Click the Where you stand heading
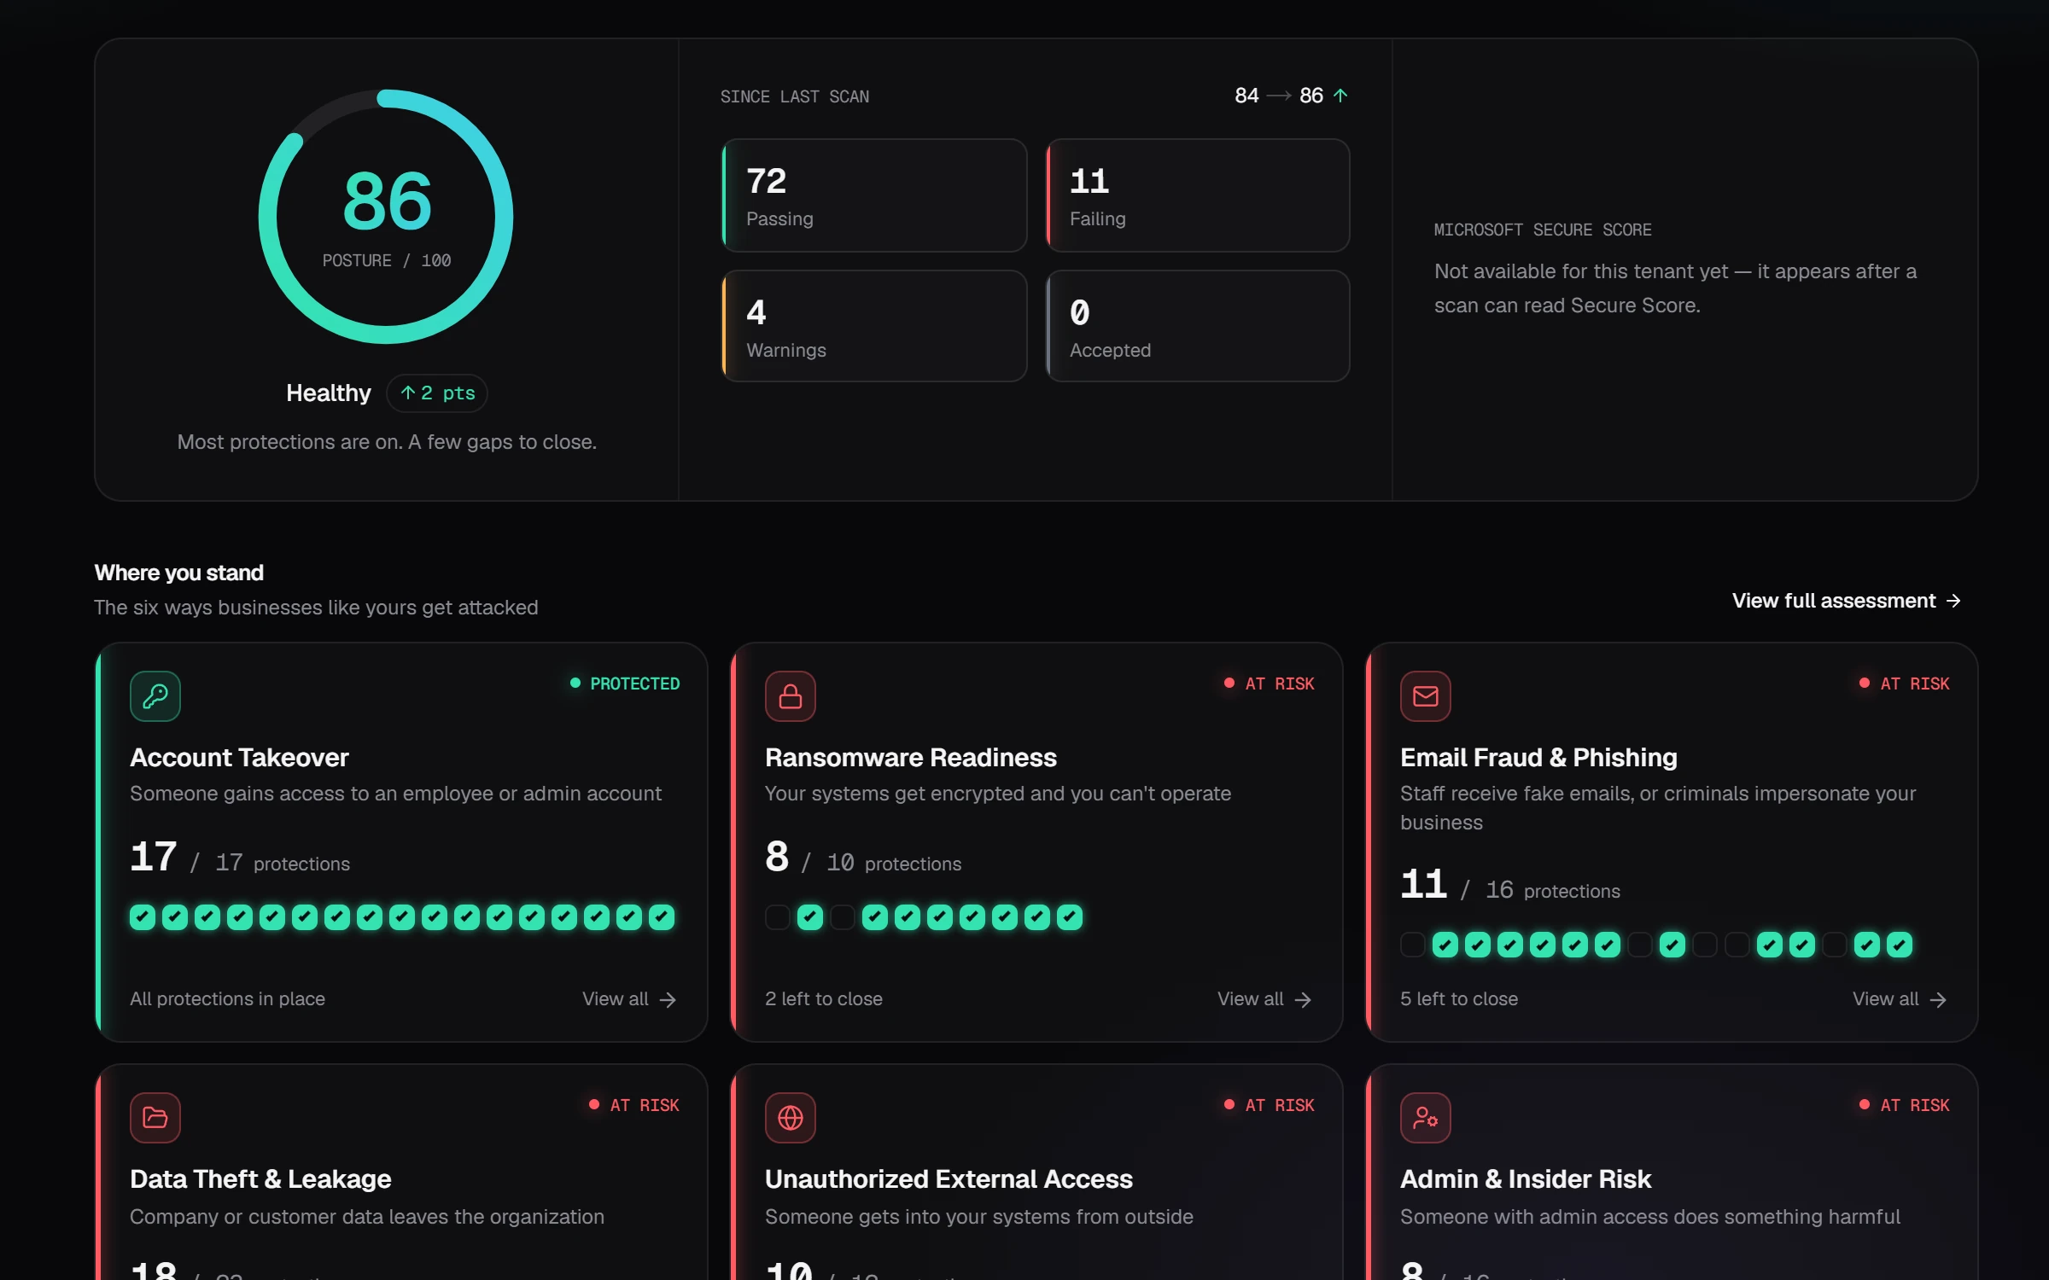The image size is (2049, 1280). [178, 573]
